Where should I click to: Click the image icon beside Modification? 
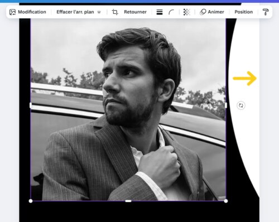point(12,12)
